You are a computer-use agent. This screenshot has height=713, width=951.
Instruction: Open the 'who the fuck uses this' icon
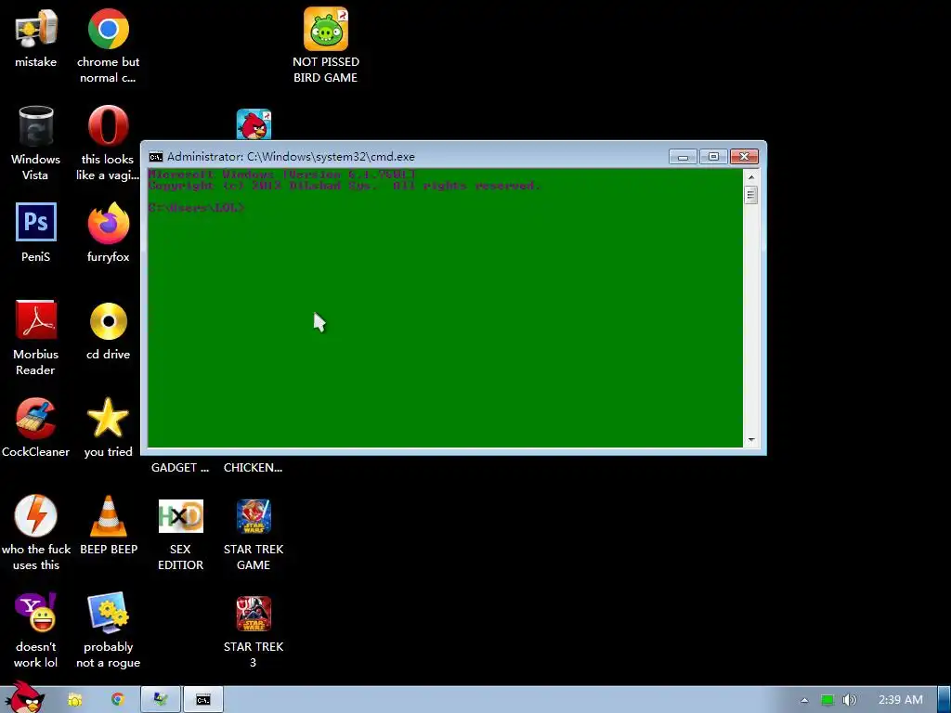tap(36, 515)
